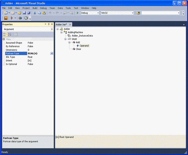Screen dimensions: 188x155
Task: Select the Operand argument in the tree
Action: click(x=84, y=46)
